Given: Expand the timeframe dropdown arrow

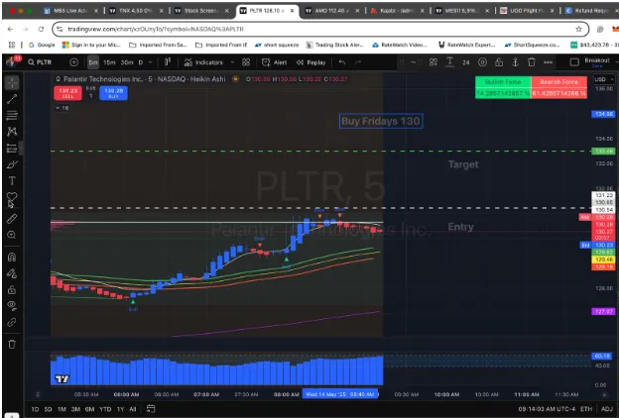Looking at the screenshot, I should click(151, 62).
